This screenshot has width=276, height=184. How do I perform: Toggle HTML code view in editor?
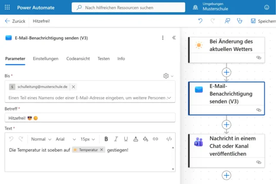click(169, 139)
